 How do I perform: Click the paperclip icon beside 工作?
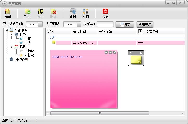pyautogui.click(x=21, y=38)
